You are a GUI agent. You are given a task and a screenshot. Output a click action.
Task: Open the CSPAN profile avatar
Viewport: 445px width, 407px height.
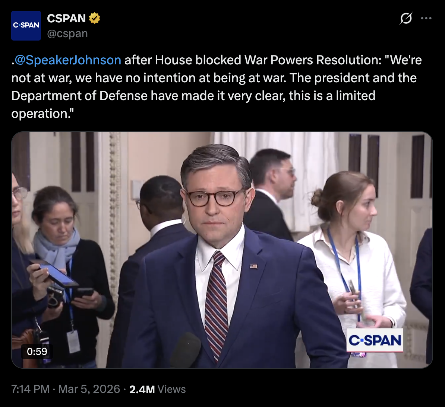click(x=26, y=26)
